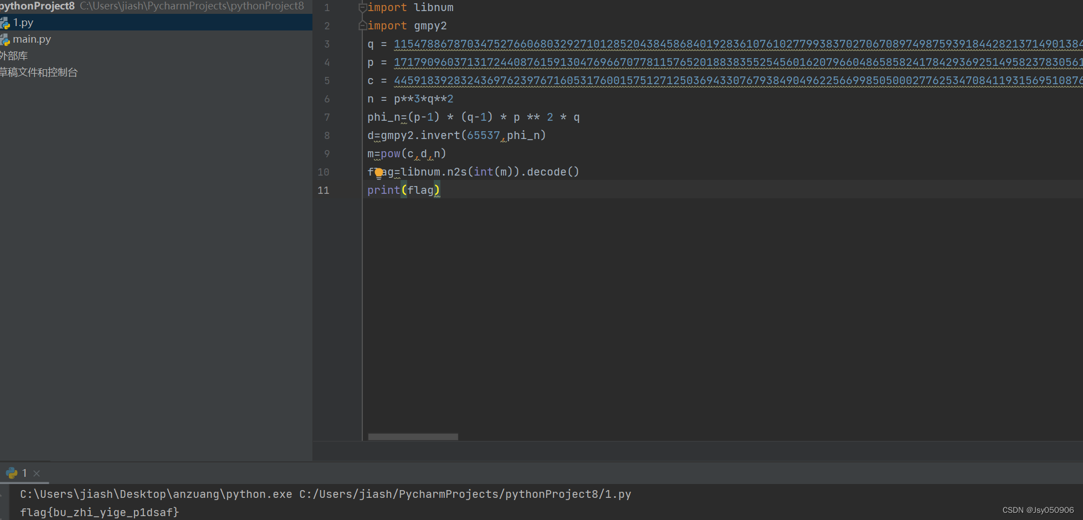
Task: Toggle the fold marker on import gmpy2
Action: 362,25
